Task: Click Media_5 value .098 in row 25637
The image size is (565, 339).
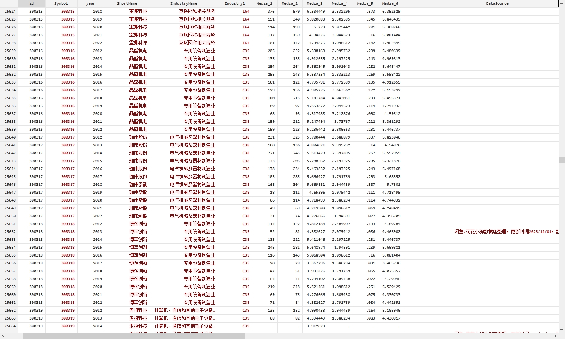Action: pos(371,114)
